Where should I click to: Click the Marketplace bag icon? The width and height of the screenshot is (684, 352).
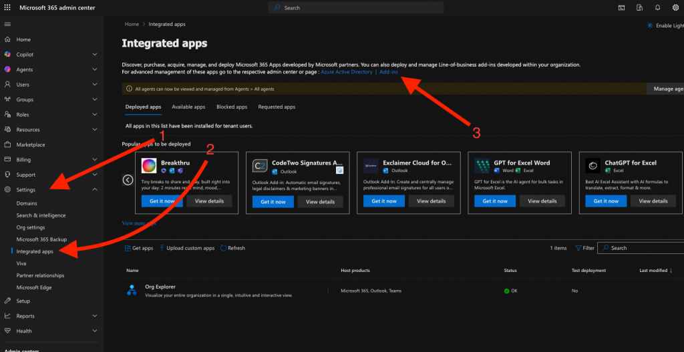[7, 145]
